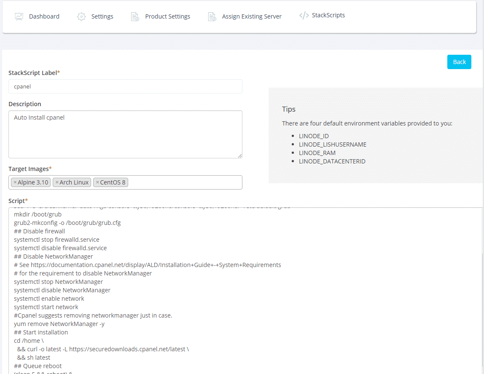Viewport: 484px width, 374px height.
Task: Click the curl securedownloads.cpanel.net line
Action: point(103,349)
